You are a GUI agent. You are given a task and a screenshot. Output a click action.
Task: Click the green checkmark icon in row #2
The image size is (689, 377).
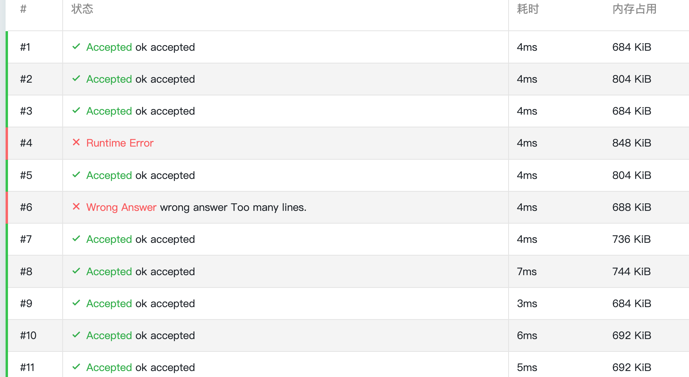pos(76,79)
